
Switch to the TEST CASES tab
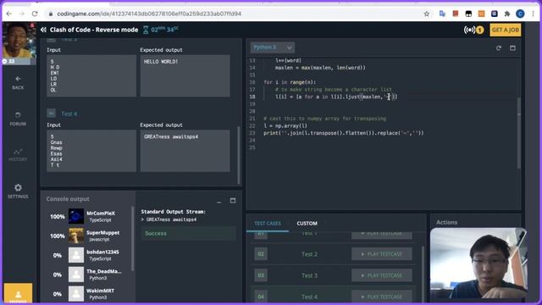tap(268, 224)
